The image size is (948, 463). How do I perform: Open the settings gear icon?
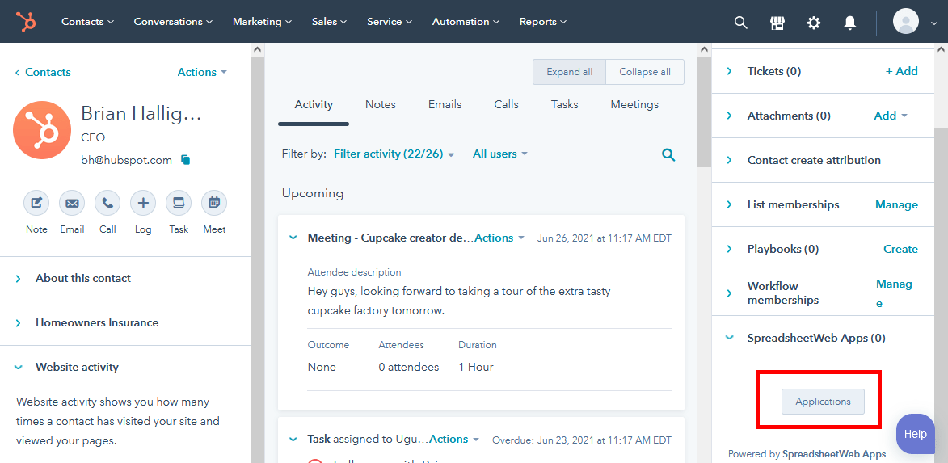(x=814, y=23)
